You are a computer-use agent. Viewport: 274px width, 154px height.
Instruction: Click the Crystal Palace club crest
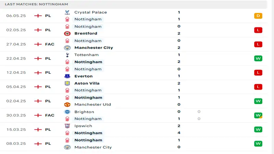click(67, 12)
